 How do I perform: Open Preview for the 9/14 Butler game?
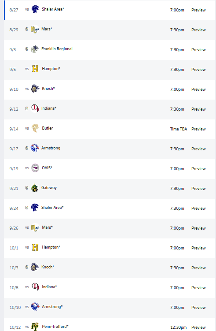(198, 129)
